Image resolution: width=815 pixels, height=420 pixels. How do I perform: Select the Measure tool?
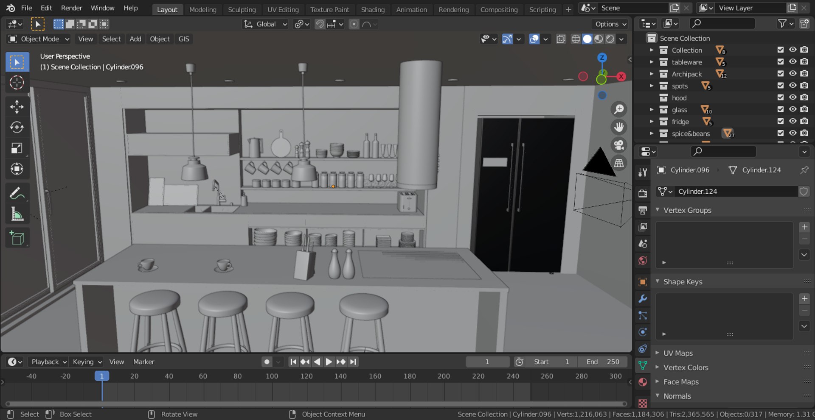pyautogui.click(x=17, y=214)
